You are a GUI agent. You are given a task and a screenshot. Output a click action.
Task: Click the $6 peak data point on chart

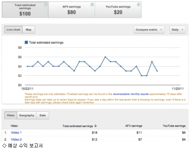pyautogui.click(x=105, y=57)
